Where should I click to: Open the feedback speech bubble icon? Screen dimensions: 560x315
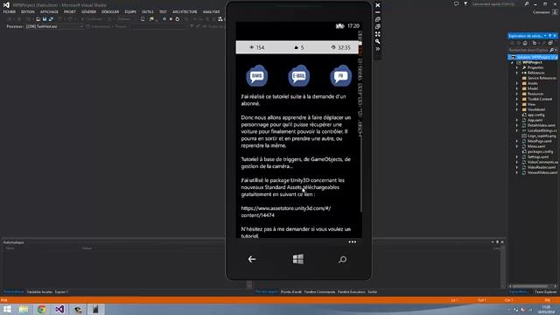[456, 3]
